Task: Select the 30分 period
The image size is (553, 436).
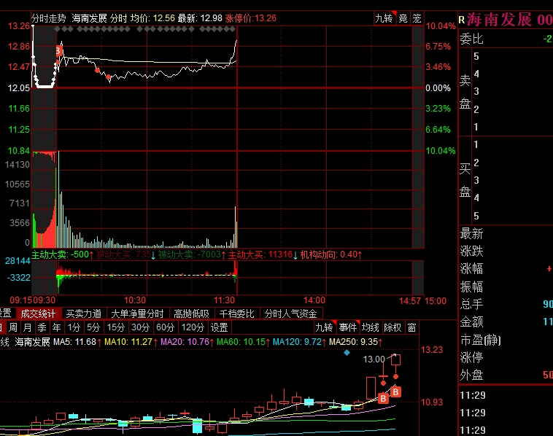Action: coord(140,327)
